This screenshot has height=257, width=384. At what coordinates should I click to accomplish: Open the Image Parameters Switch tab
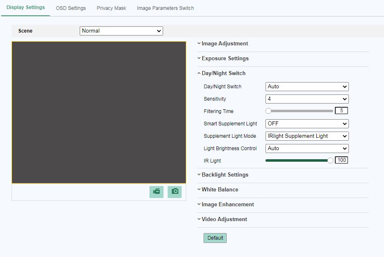click(165, 8)
